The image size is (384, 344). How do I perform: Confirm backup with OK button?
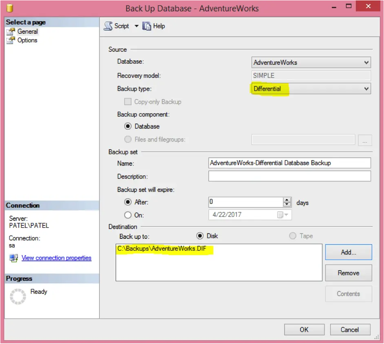pos(304,330)
